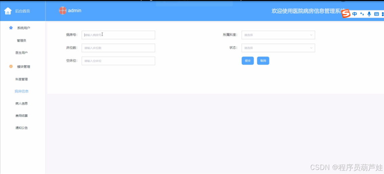Click the admin username text
This screenshot has width=384, height=174.
pyautogui.click(x=74, y=10)
